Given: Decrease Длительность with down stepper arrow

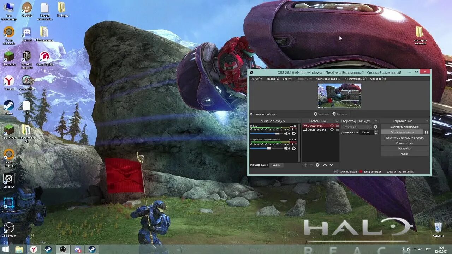Looking at the screenshot, I should [x=376, y=134].
